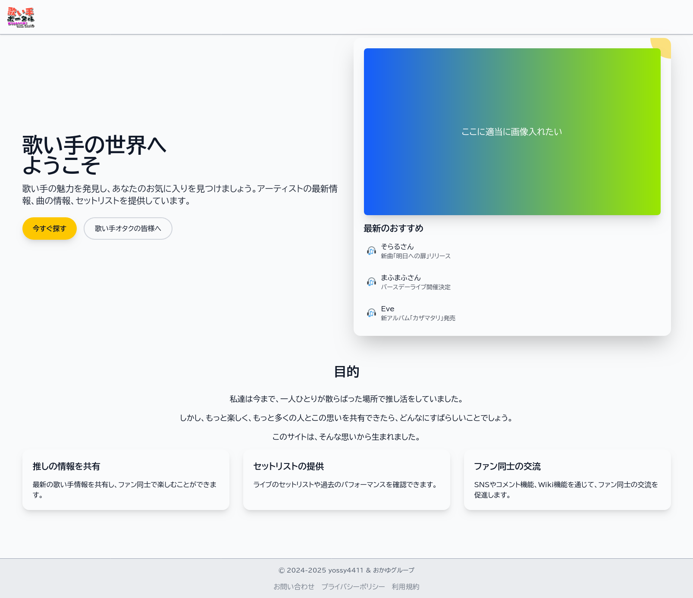This screenshot has height=598, width=693.
Task: Click the 目的 section heading
Action: tap(346, 372)
